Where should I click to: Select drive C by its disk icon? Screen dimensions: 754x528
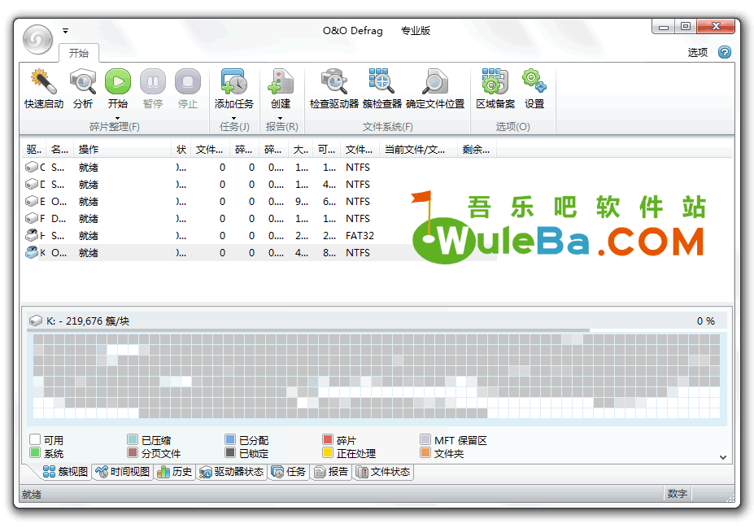click(x=32, y=168)
